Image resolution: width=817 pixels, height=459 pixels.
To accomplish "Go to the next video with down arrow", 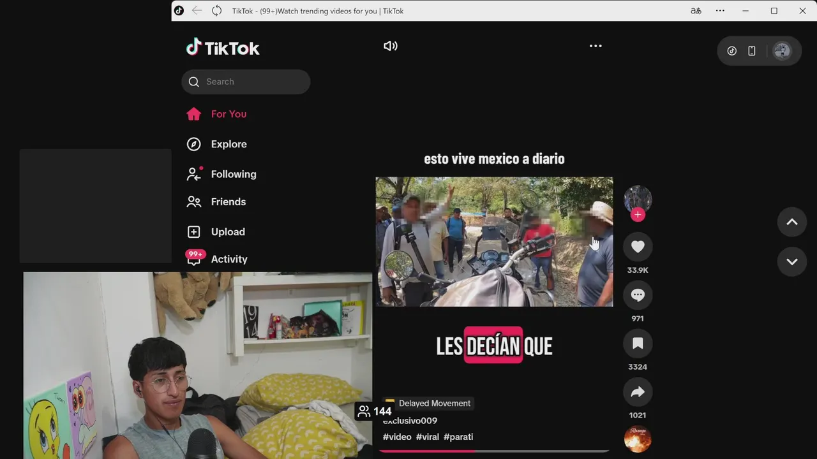I will click(x=792, y=261).
